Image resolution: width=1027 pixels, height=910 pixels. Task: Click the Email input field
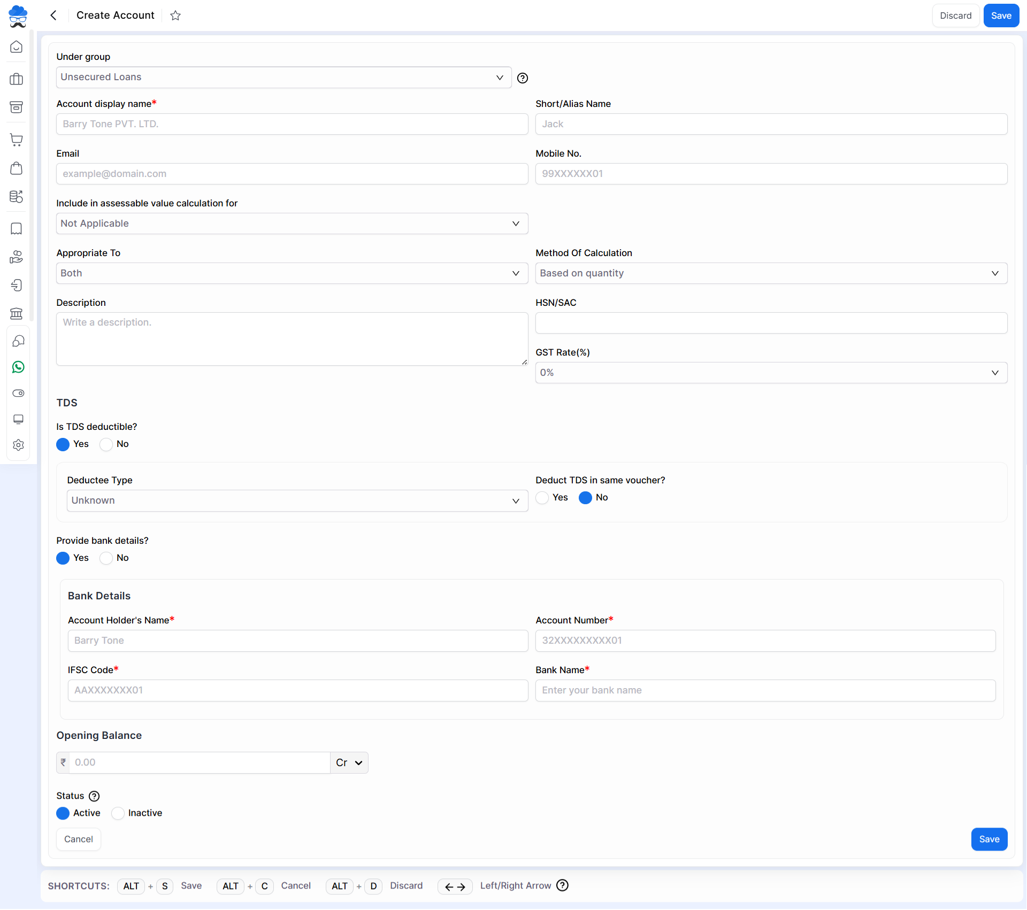point(292,174)
